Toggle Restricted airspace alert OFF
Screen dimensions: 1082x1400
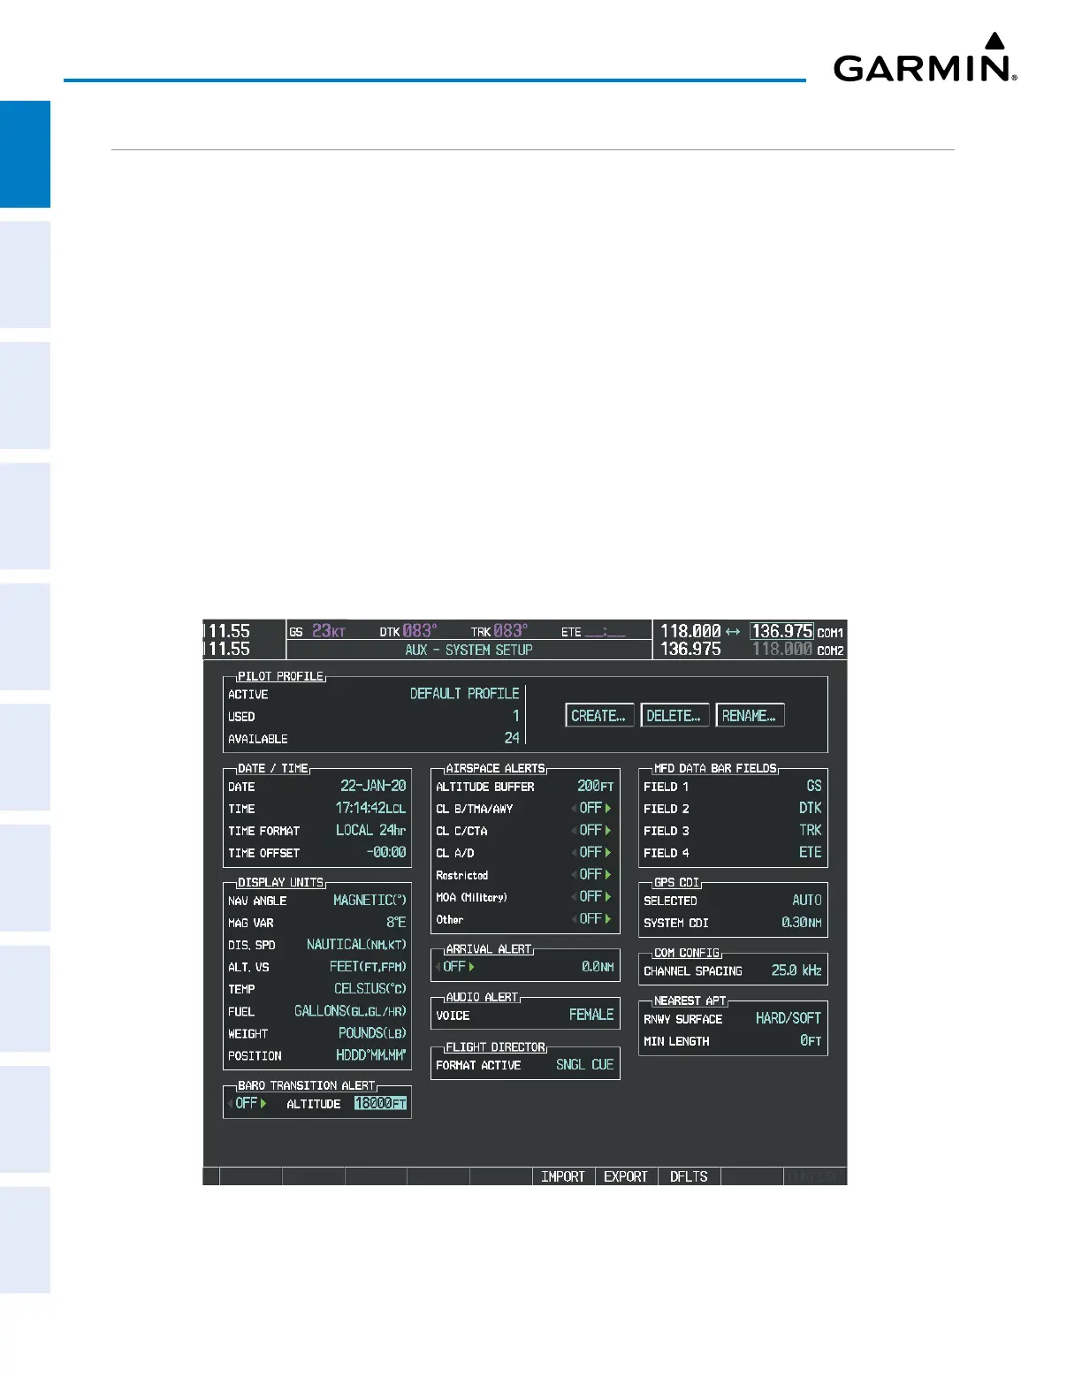[591, 874]
